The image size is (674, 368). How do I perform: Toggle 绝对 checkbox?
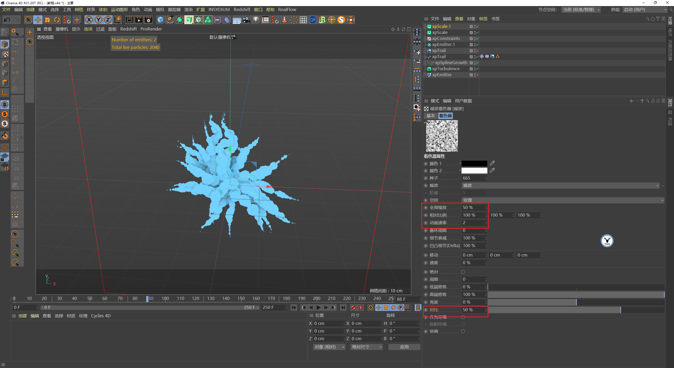click(x=463, y=272)
